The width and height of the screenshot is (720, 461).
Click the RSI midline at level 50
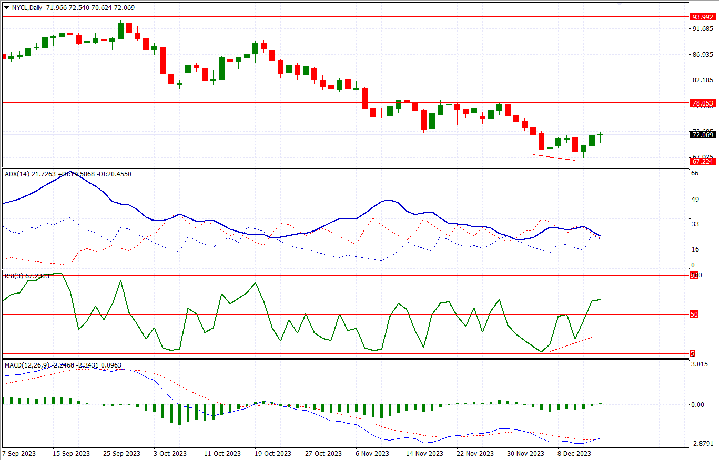pyautogui.click(x=316, y=314)
